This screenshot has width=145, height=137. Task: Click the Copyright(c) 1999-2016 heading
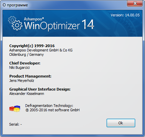click(32, 46)
